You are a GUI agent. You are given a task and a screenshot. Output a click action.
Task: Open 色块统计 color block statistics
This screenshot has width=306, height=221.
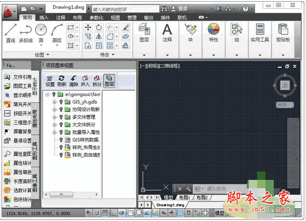18,199
